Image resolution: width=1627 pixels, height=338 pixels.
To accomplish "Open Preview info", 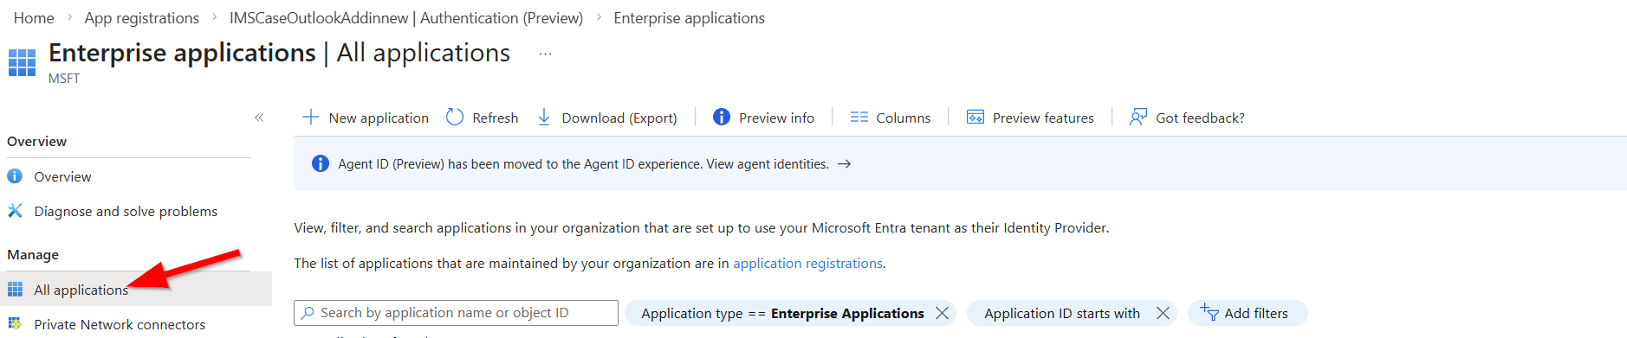I will tap(763, 118).
